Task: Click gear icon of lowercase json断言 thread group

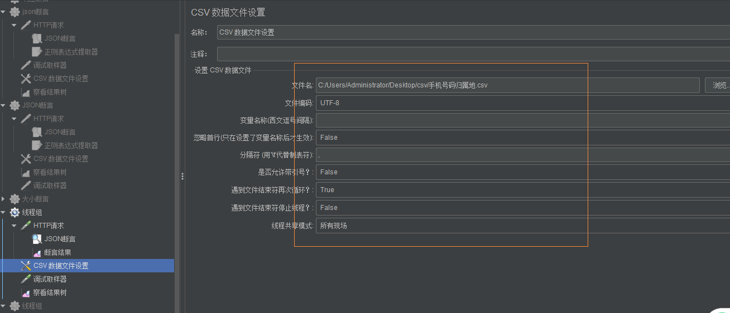Action: coord(15,12)
